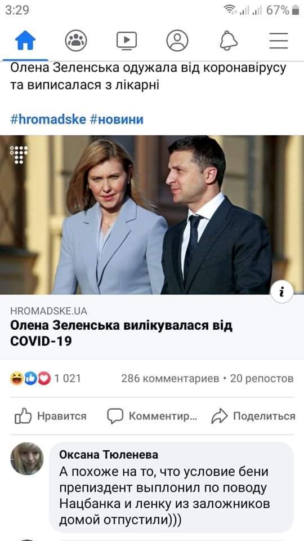Open the info icon on the article image
Screen dimensions: 304x541
282,293
